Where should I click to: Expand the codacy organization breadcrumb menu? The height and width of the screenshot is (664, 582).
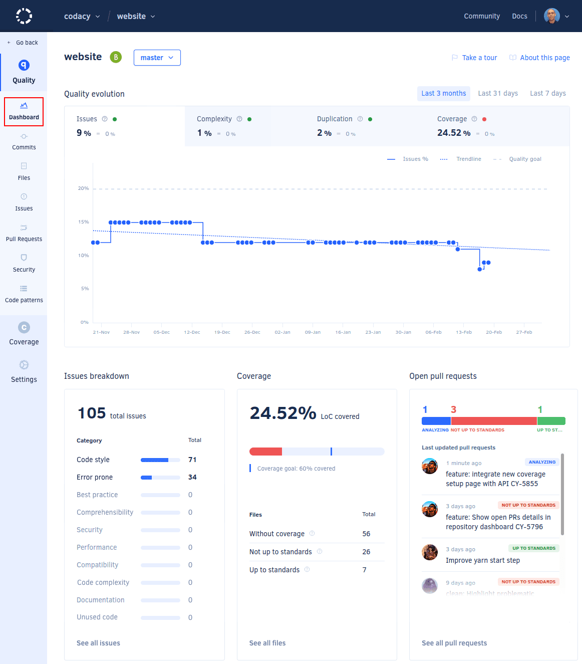[82, 16]
